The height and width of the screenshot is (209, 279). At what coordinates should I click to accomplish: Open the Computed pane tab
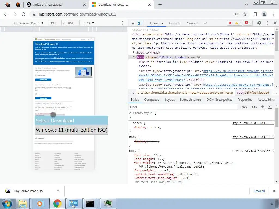pos(152,100)
